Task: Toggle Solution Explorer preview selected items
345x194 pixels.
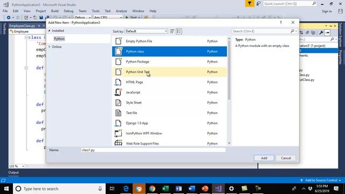Action: 327,33
